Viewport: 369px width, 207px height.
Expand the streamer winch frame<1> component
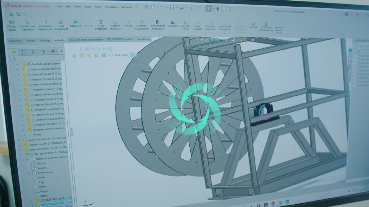point(21,150)
